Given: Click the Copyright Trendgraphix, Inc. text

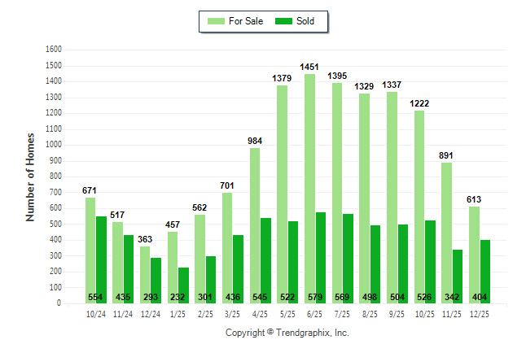Looking at the screenshot, I should [287, 333].
